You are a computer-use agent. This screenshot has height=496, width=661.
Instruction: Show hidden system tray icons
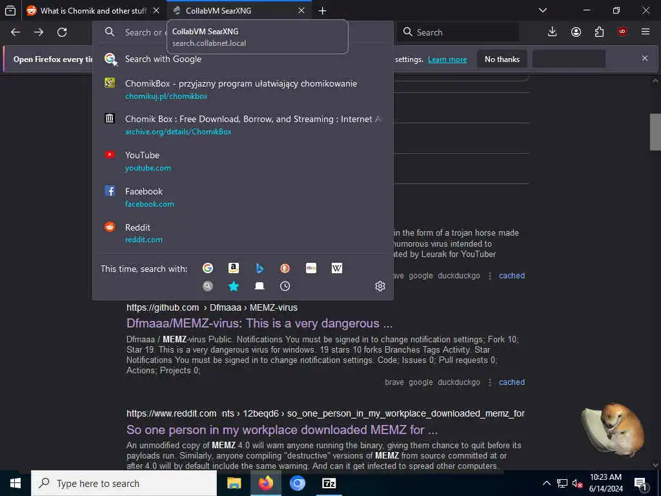546,483
